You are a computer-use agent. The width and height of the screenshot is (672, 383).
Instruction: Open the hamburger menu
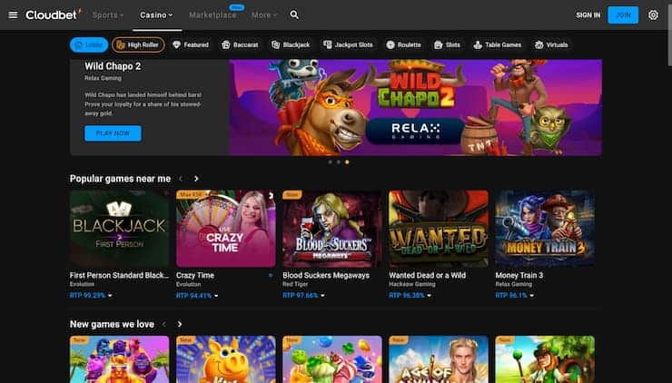[13, 15]
